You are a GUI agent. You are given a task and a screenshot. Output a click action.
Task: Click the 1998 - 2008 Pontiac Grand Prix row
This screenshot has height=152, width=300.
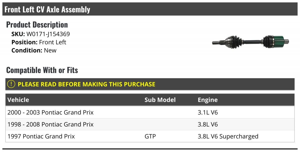[x=150, y=124]
